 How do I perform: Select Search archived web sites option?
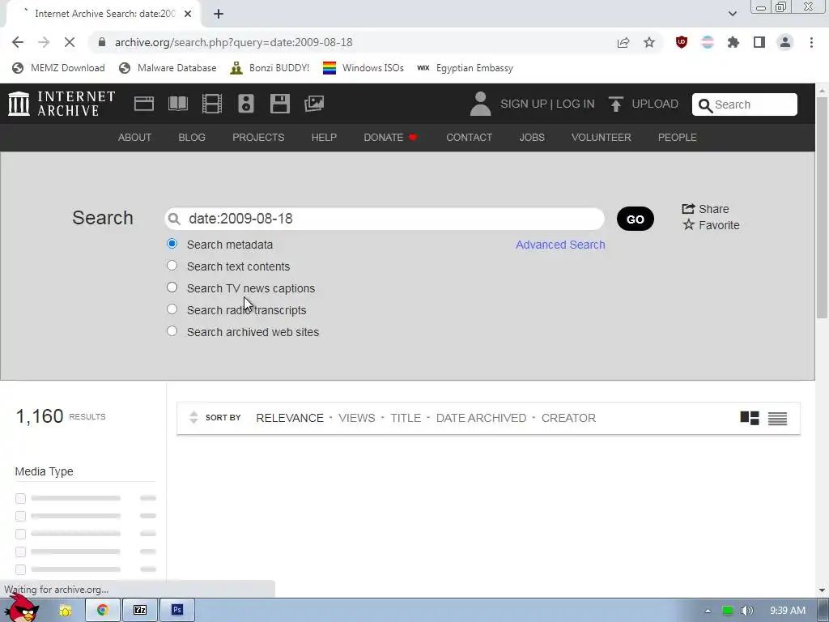(x=172, y=331)
